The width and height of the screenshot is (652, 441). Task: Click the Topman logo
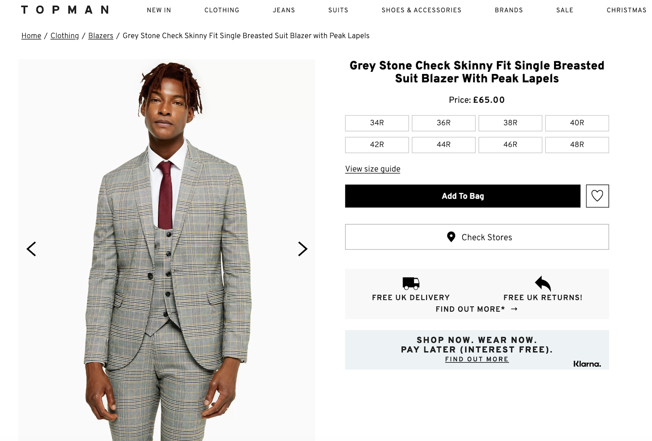click(x=65, y=10)
